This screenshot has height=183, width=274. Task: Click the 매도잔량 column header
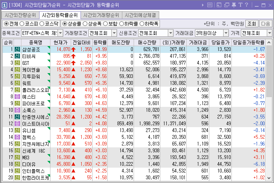click(x=121, y=42)
